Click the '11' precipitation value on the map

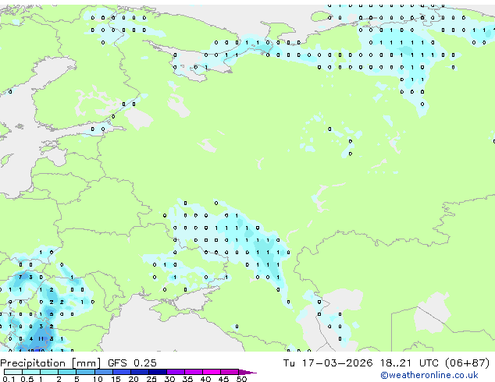(x=41, y=339)
